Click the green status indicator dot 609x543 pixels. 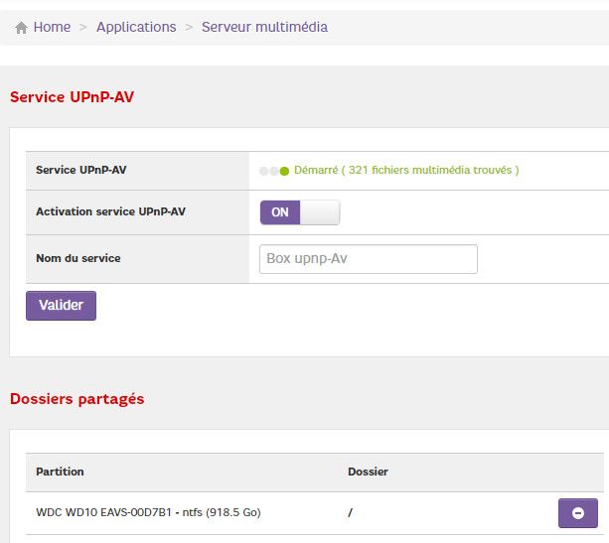[284, 171]
